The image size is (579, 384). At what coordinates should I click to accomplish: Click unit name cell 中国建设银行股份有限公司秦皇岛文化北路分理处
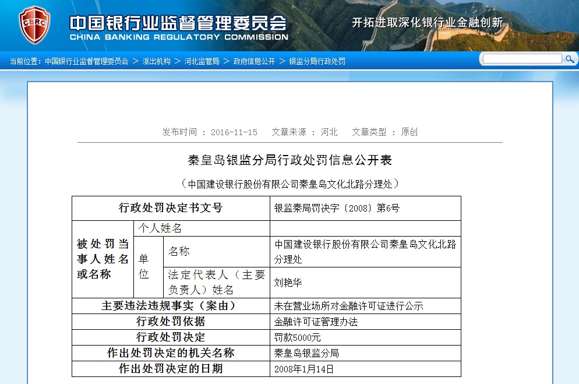365,252
